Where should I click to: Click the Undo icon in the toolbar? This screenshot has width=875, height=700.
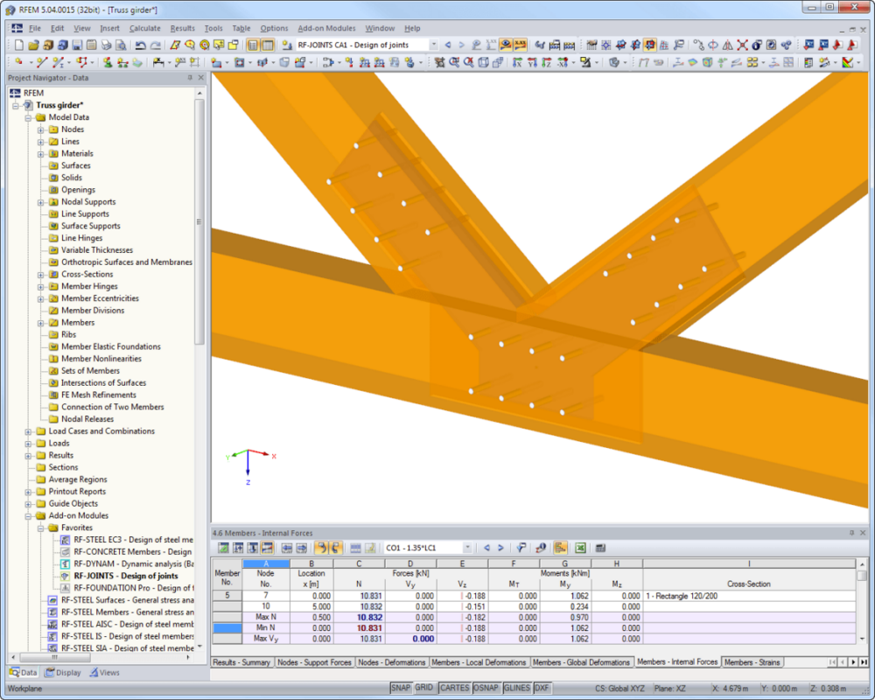[140, 44]
